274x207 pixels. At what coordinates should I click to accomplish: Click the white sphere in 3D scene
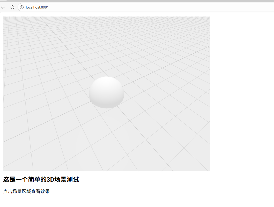[x=107, y=92]
